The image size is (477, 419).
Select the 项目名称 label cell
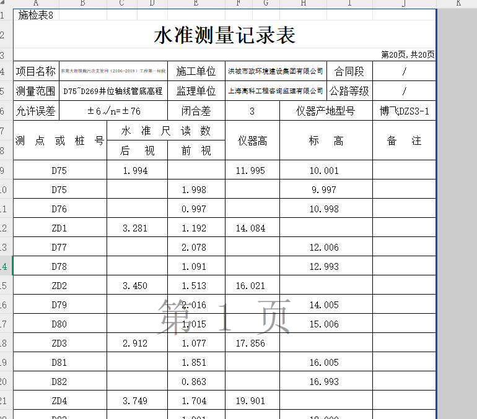click(36, 72)
